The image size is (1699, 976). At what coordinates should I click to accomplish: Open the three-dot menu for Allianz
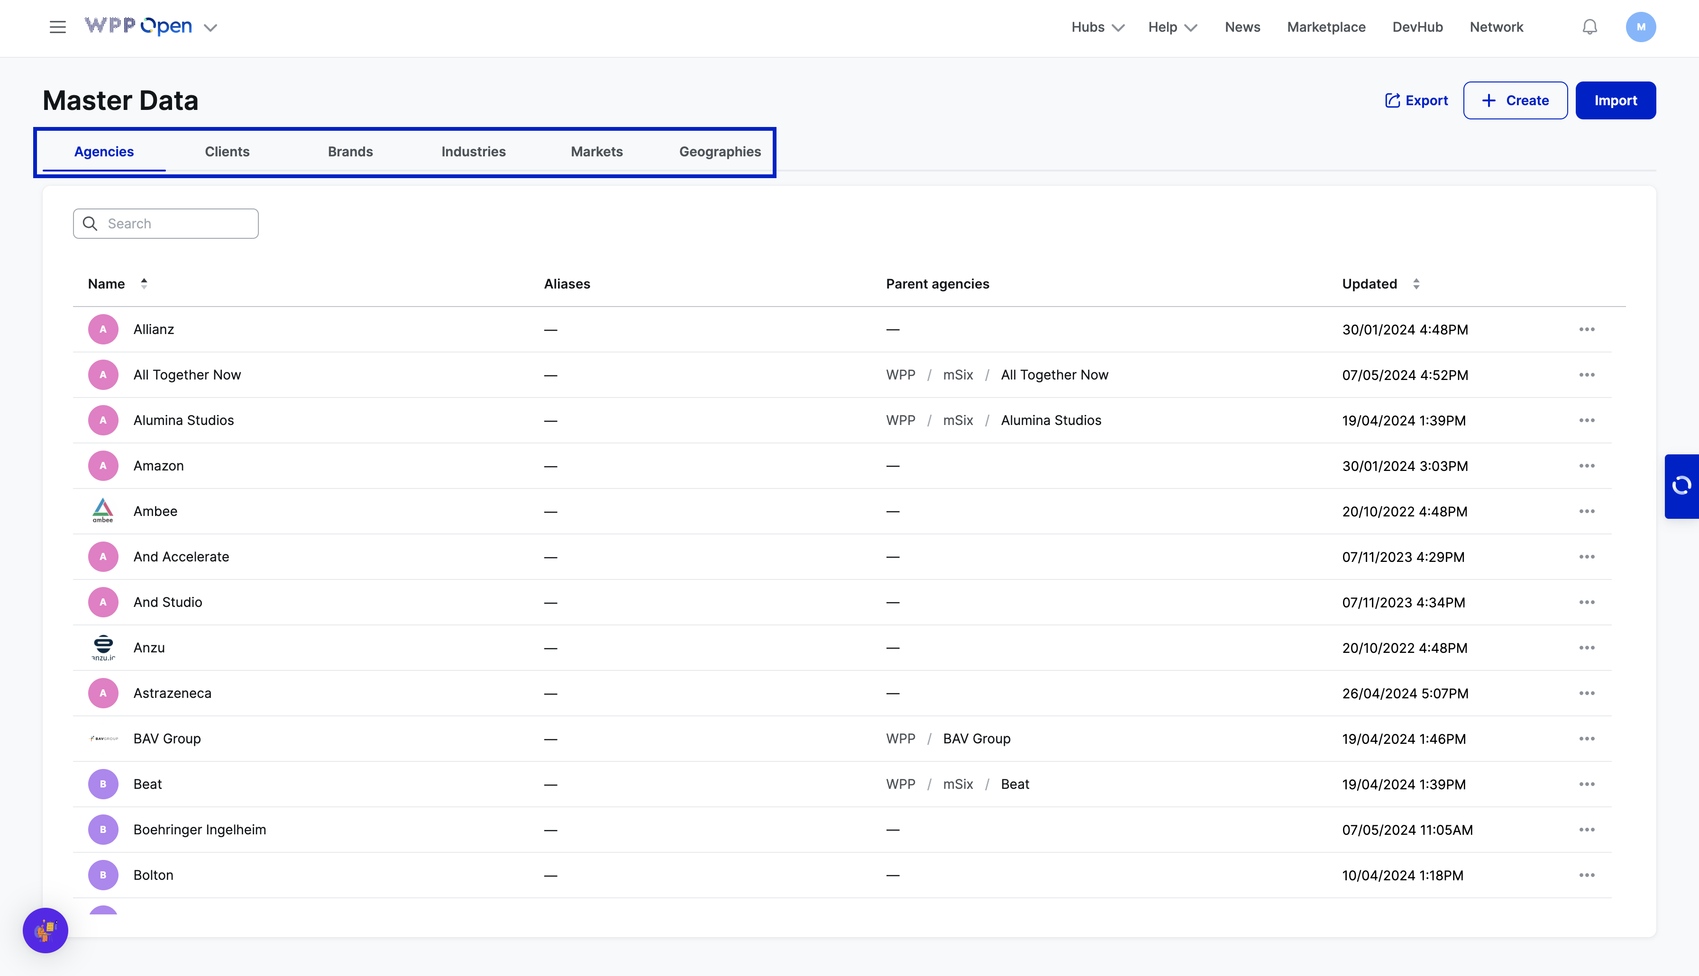point(1586,329)
